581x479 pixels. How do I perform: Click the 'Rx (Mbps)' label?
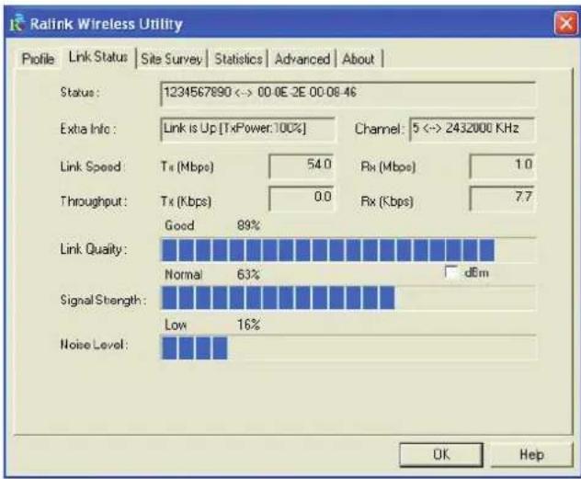click(x=388, y=166)
